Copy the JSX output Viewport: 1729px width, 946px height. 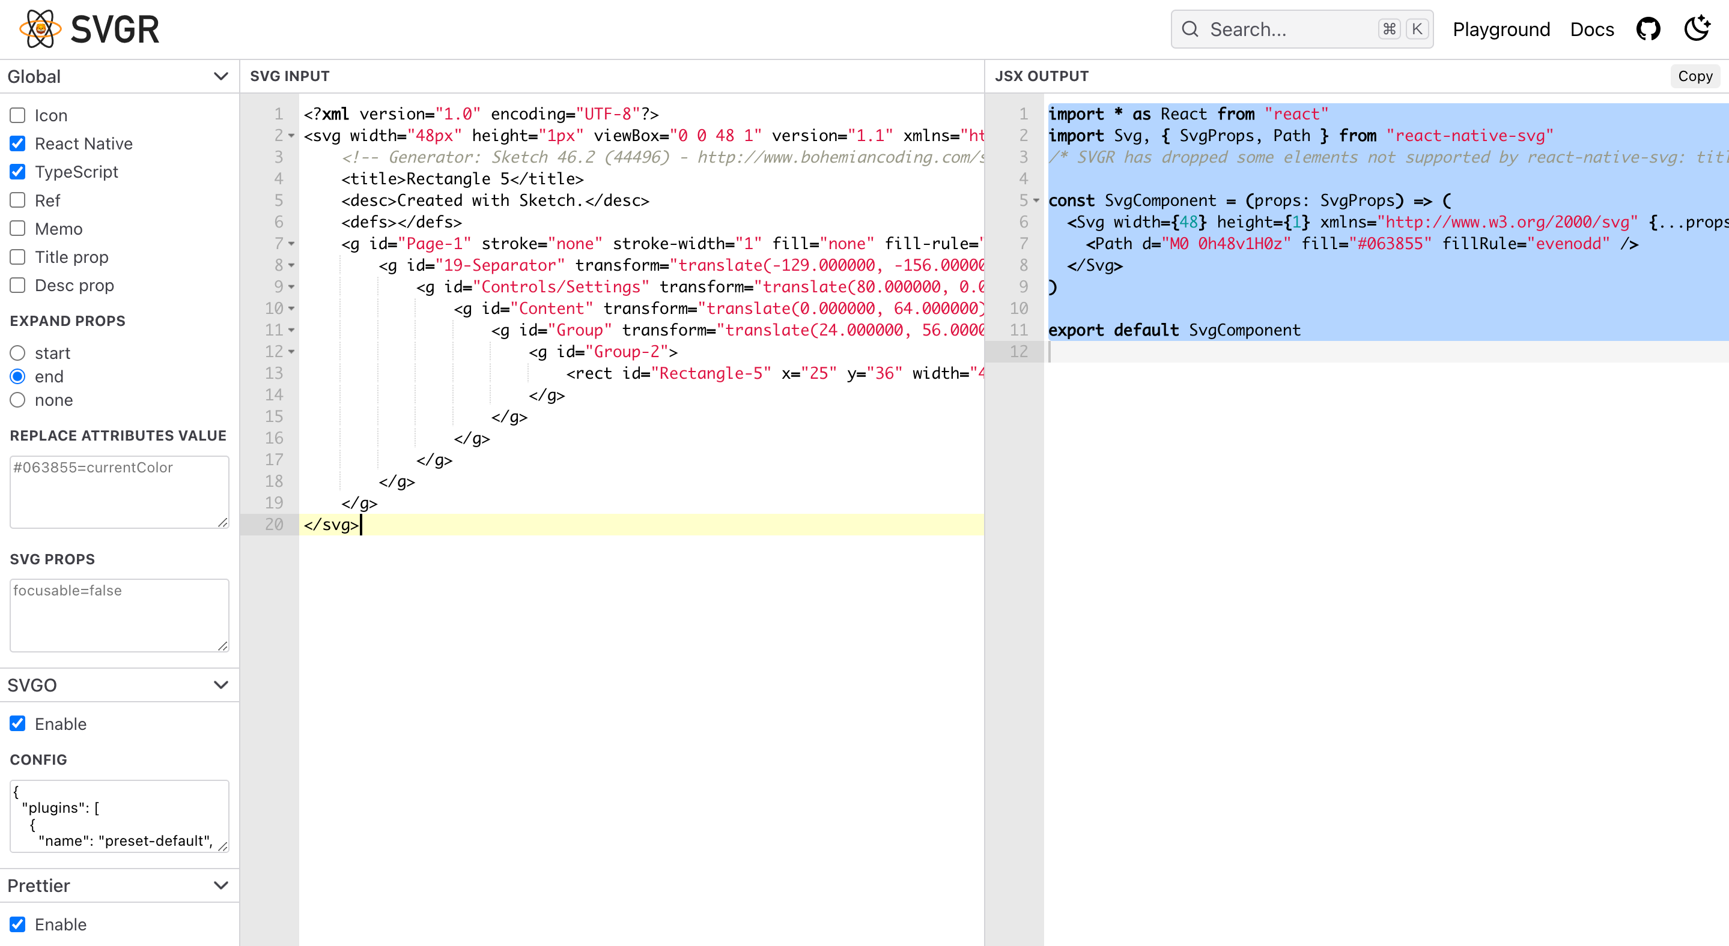(1695, 76)
